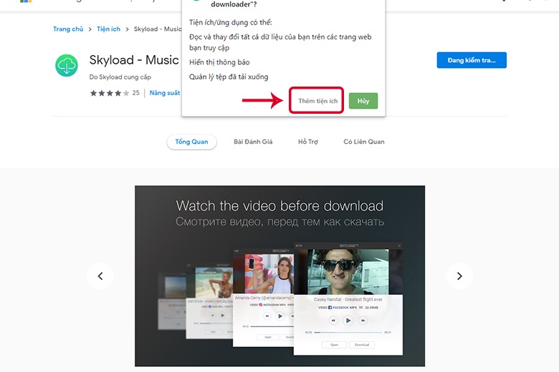Click the Thêm tiện ích button
The width and height of the screenshot is (559, 372).
317,101
